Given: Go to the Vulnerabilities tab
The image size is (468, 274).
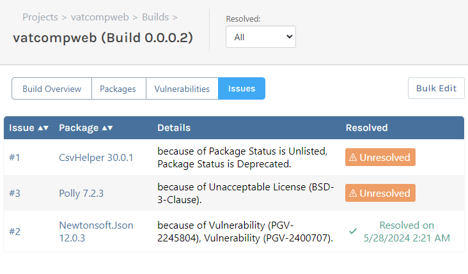Looking at the screenshot, I should click(182, 89).
